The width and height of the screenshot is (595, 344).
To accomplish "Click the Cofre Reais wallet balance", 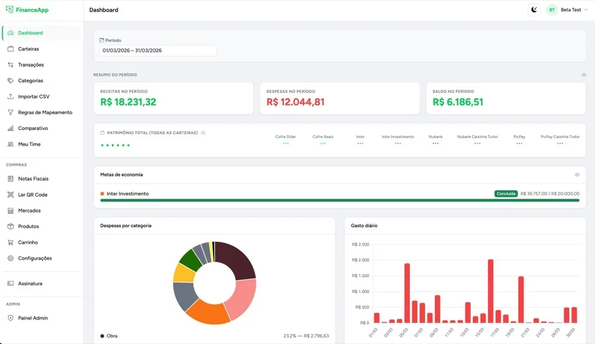I will 323,143.
